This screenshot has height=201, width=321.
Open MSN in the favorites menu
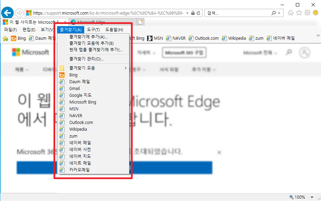pos(93,109)
